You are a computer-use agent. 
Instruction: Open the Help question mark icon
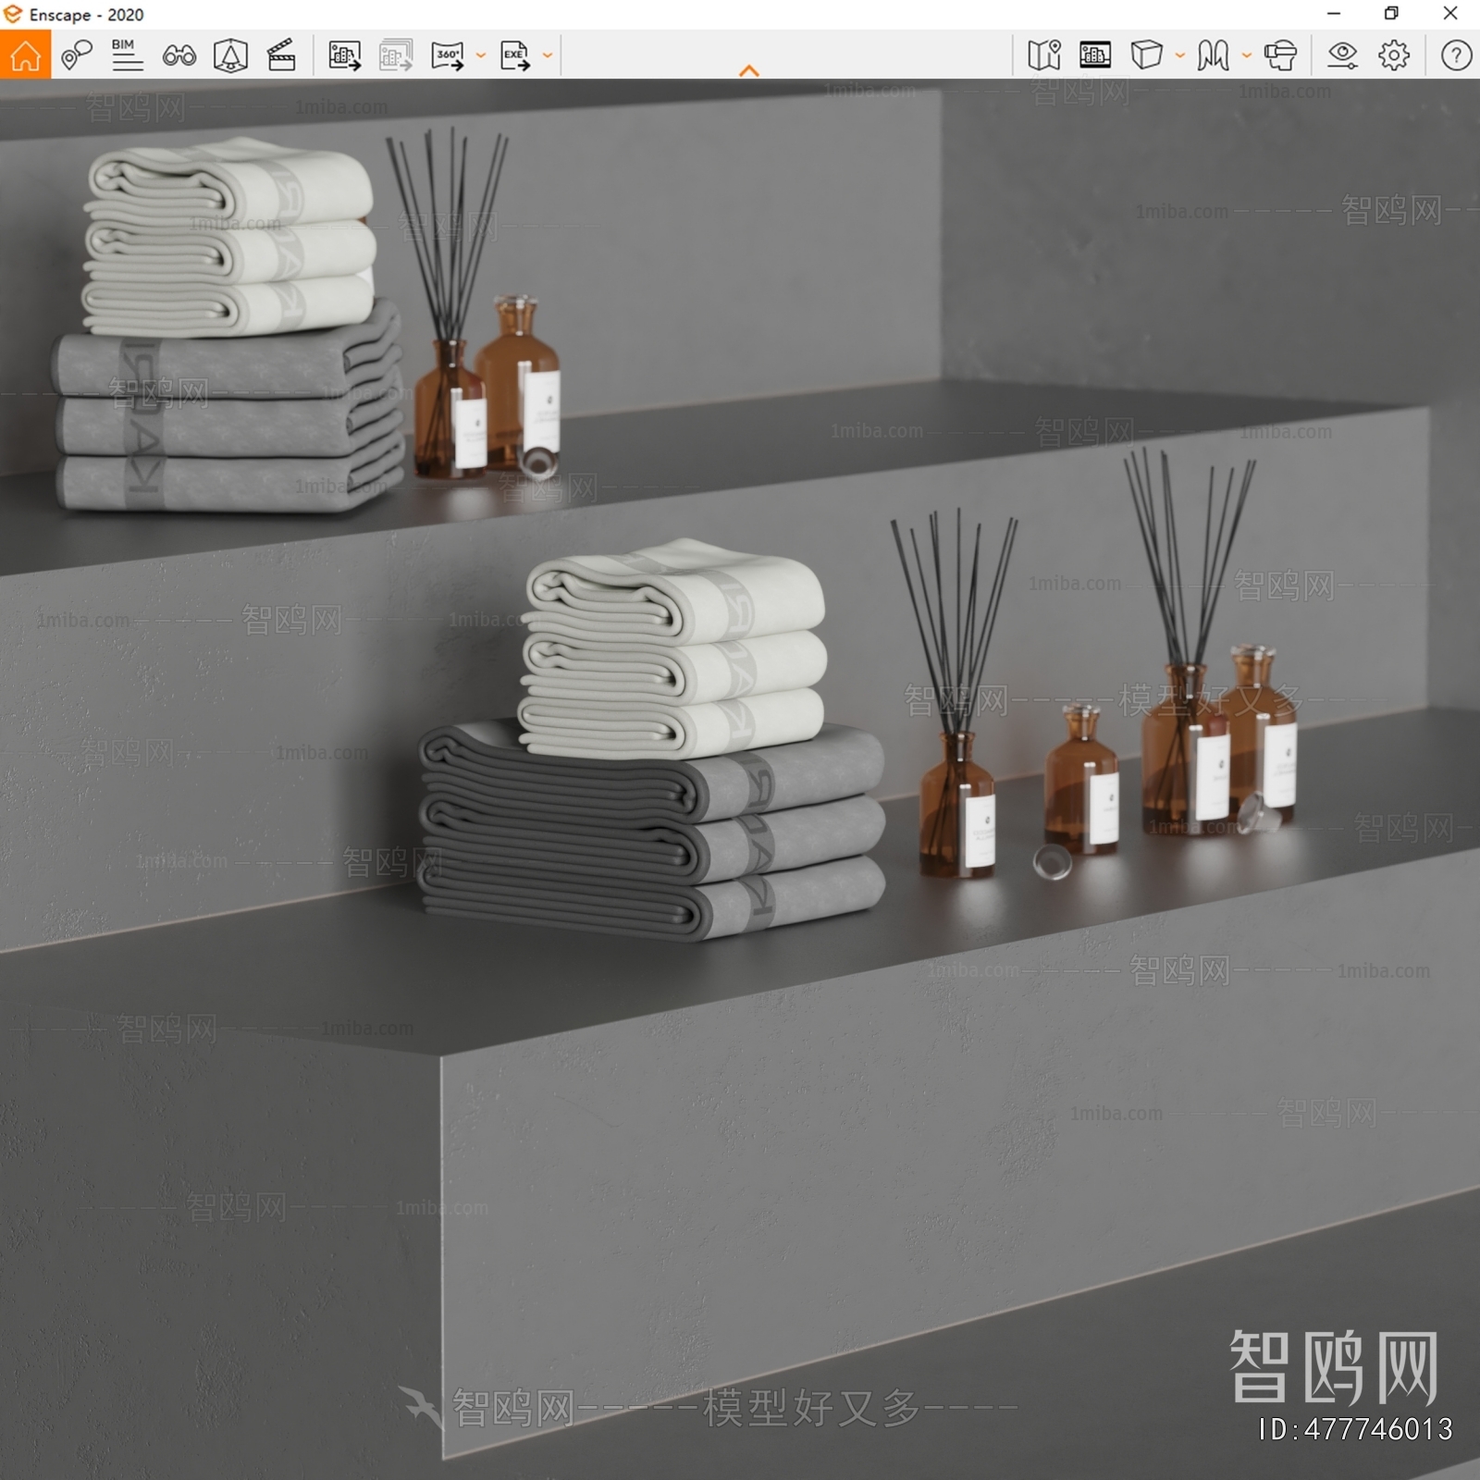pos(1456,55)
